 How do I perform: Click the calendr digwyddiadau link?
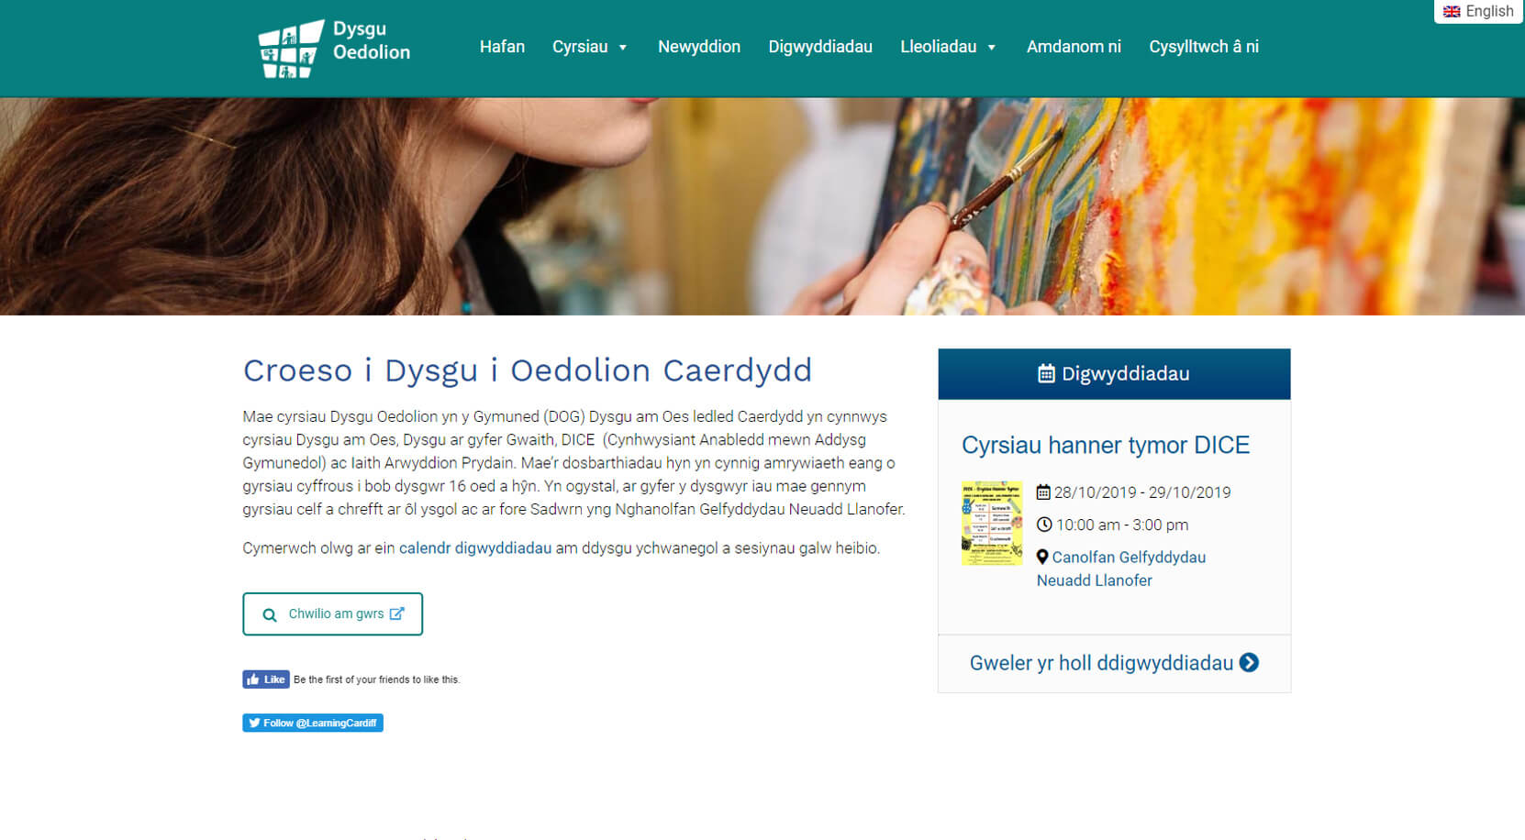click(474, 547)
